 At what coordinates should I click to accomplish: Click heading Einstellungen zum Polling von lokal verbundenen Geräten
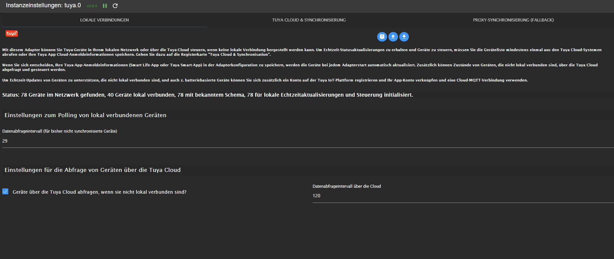point(85,115)
